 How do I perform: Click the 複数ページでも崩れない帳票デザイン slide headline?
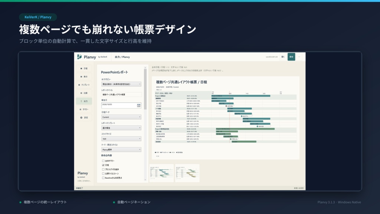click(x=108, y=30)
